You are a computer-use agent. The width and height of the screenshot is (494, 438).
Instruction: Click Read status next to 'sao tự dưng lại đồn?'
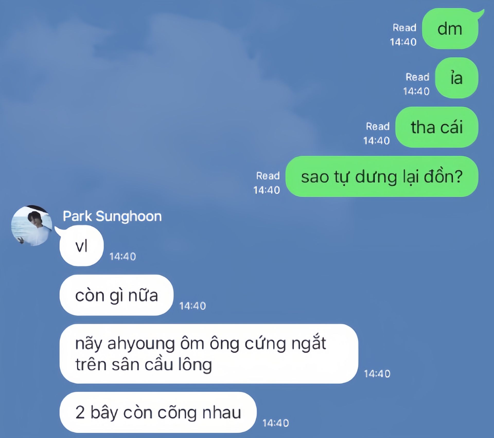pos(268,176)
